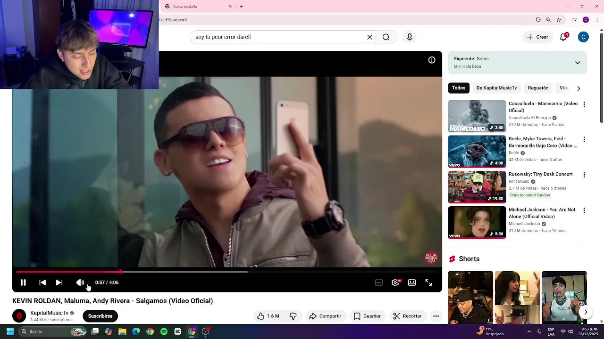Create a clip with Recortar
Viewport: 604px width, 339px height.
pyautogui.click(x=407, y=316)
